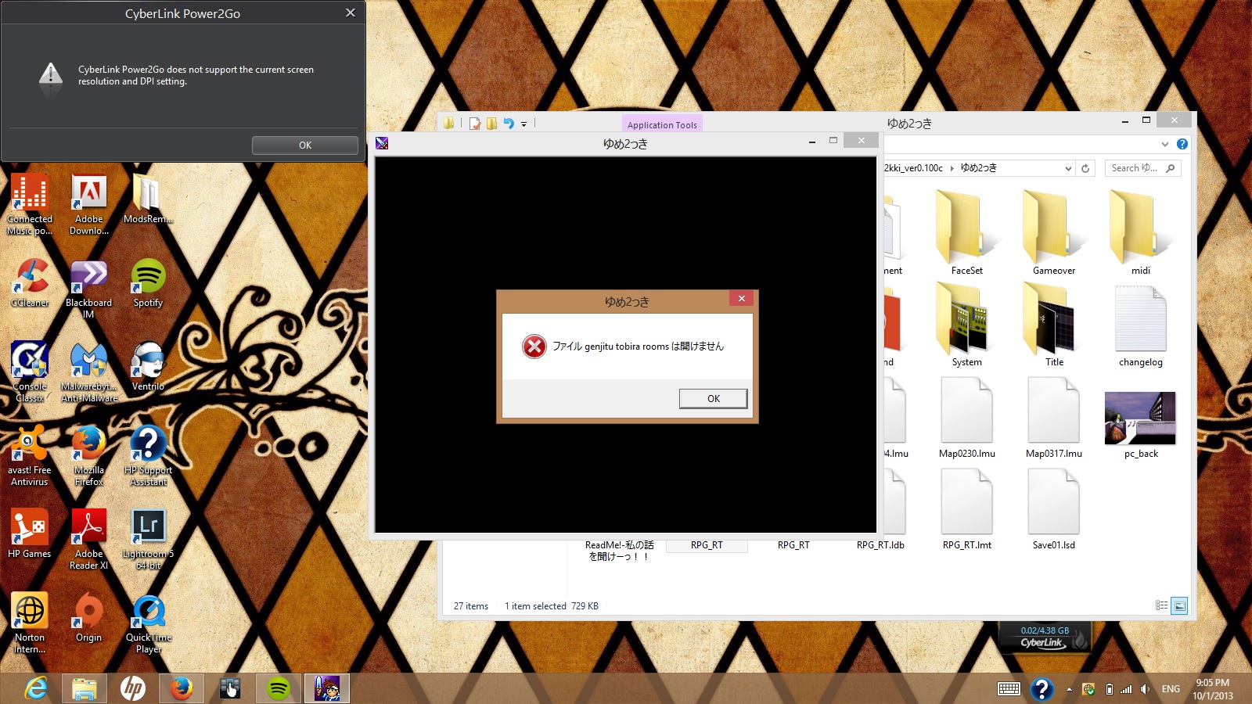Screen dimensions: 1252x704
Task: Close the CyberLink Power2Go warning dialog
Action: [350, 13]
